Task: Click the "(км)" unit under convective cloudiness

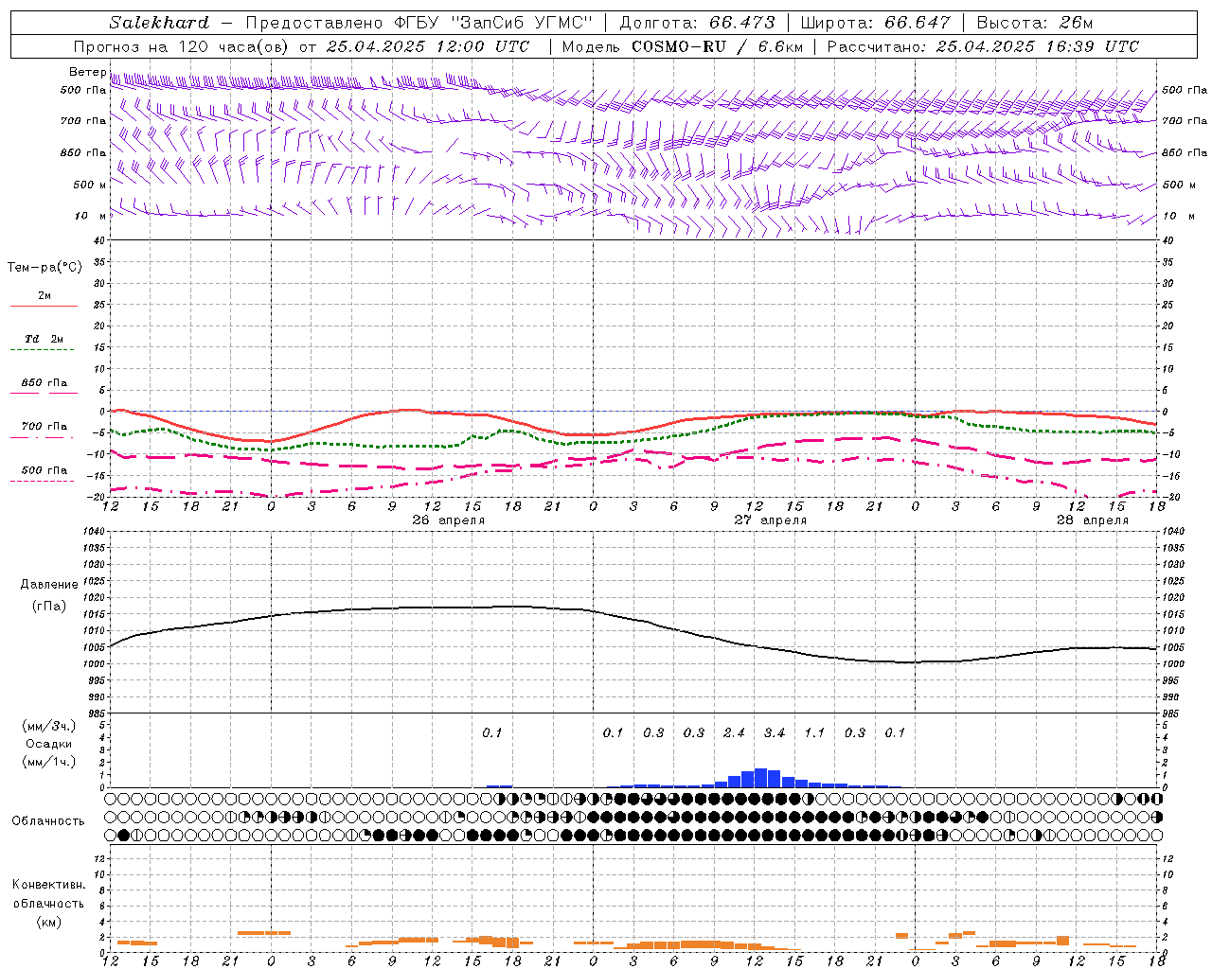Action: (48, 922)
